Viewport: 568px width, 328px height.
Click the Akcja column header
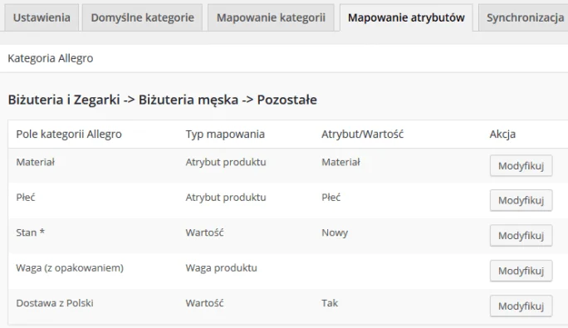(x=502, y=134)
